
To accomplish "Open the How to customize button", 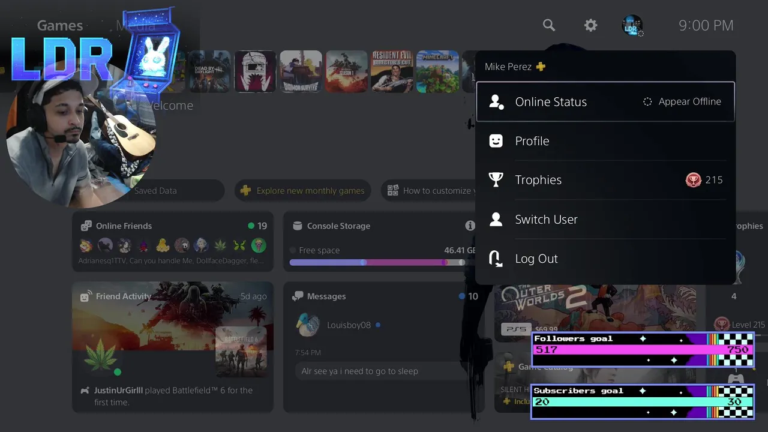I will 429,191.
